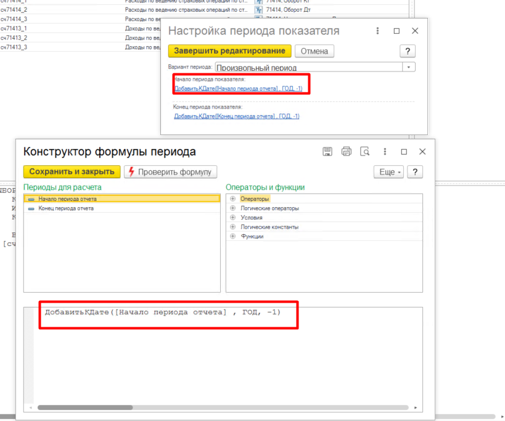This screenshot has width=505, height=421.
Task: Expand the Функции tree node
Action: coord(232,236)
